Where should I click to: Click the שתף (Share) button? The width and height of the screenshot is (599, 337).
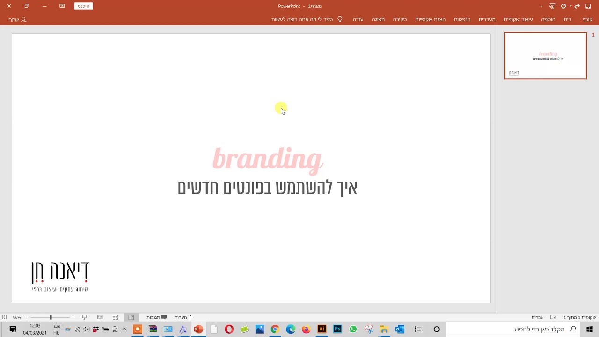click(x=17, y=20)
